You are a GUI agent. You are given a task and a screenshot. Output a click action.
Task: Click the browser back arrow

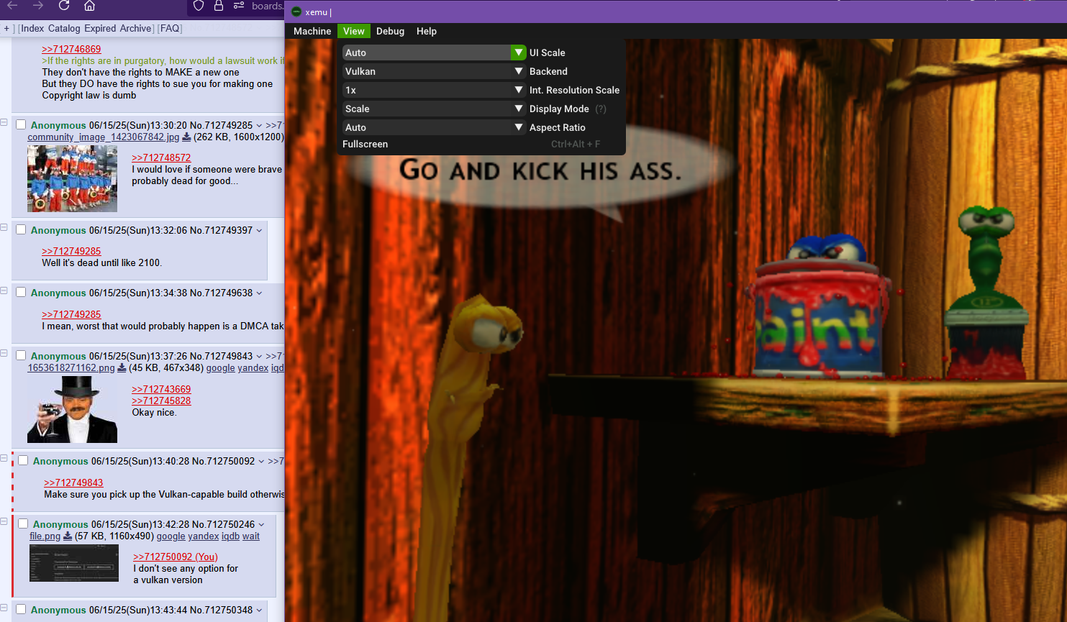click(x=14, y=6)
